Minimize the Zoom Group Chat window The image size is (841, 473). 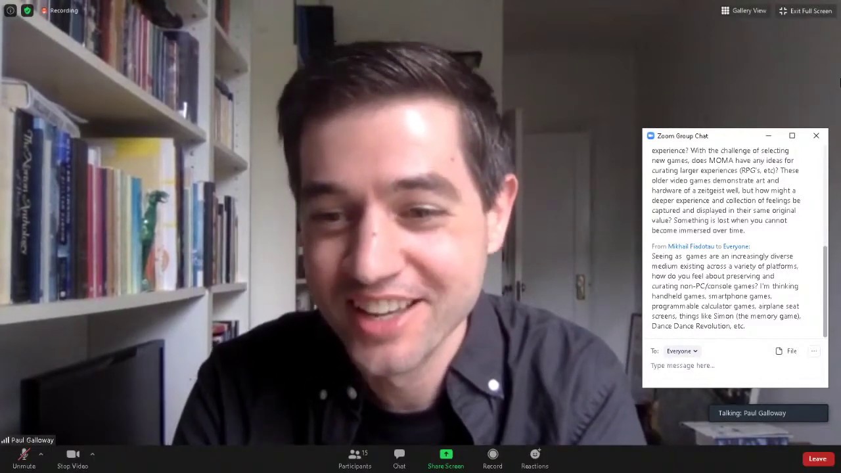click(768, 136)
